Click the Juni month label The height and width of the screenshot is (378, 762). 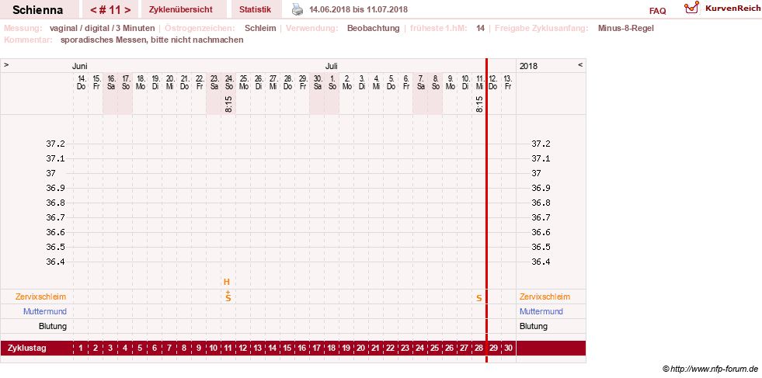tap(80, 66)
